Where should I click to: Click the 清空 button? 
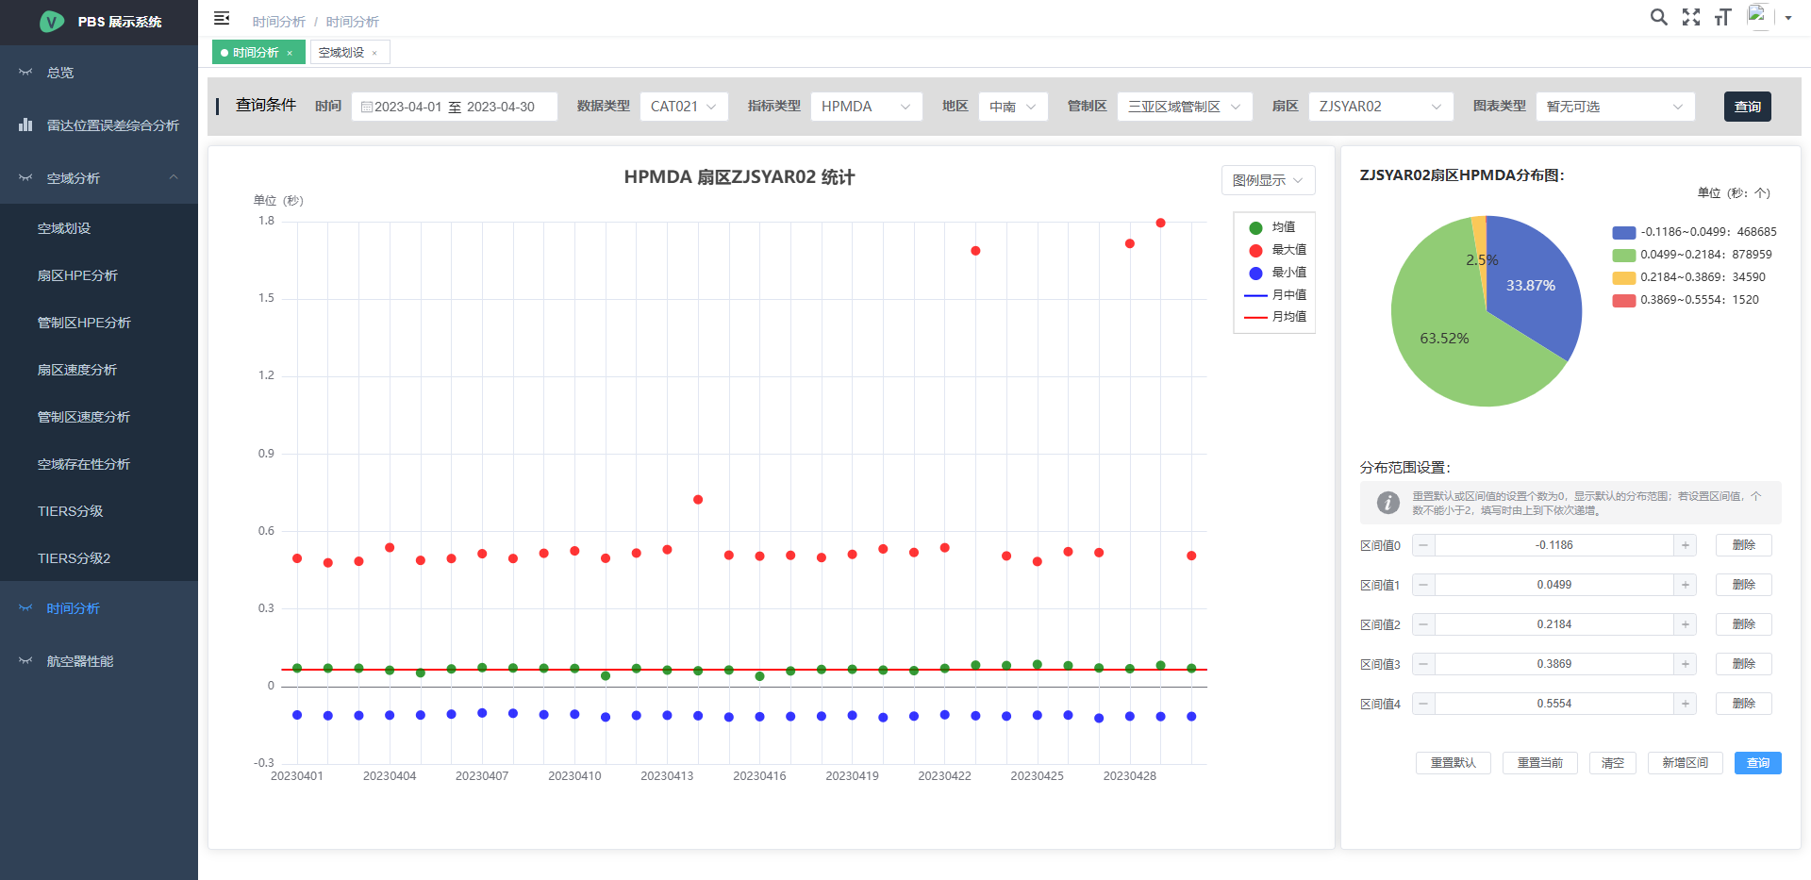(x=1613, y=763)
